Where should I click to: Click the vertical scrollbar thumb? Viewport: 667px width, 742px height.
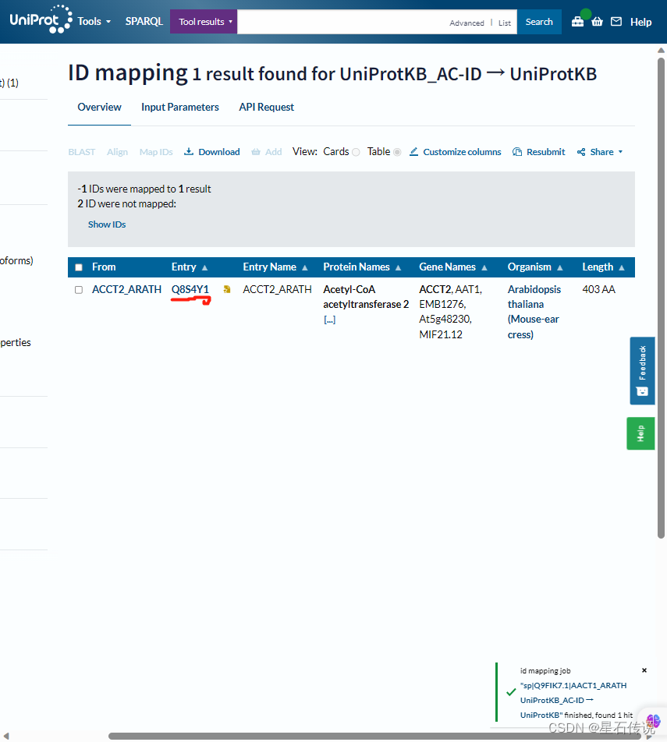[661, 298]
